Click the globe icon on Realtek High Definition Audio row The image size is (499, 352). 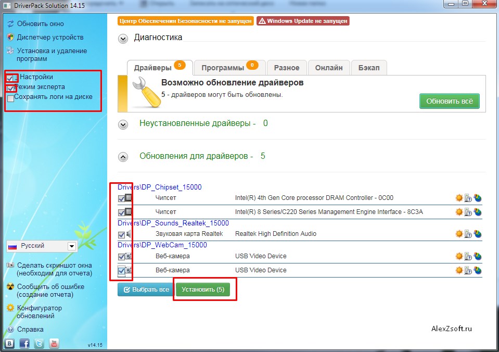(x=477, y=234)
